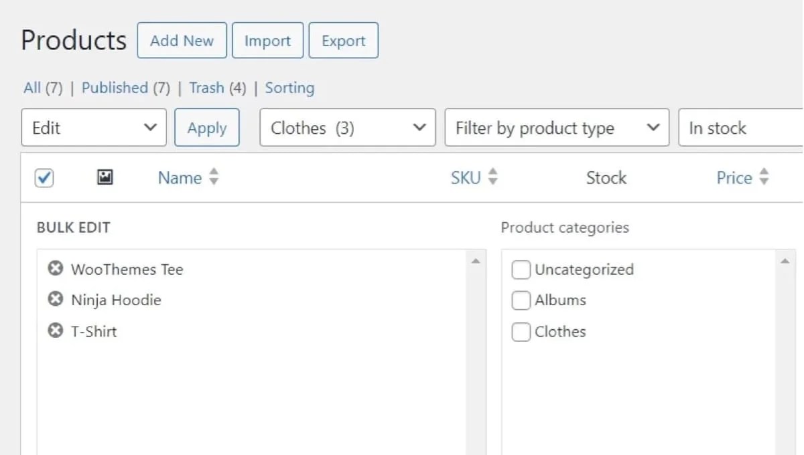The image size is (804, 455).
Task: Switch to the Published products view
Action: point(114,88)
